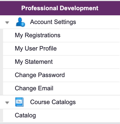Screen dimensions: 120x124
Task: Click empty space in the My Registrations row
Action: pos(89,35)
